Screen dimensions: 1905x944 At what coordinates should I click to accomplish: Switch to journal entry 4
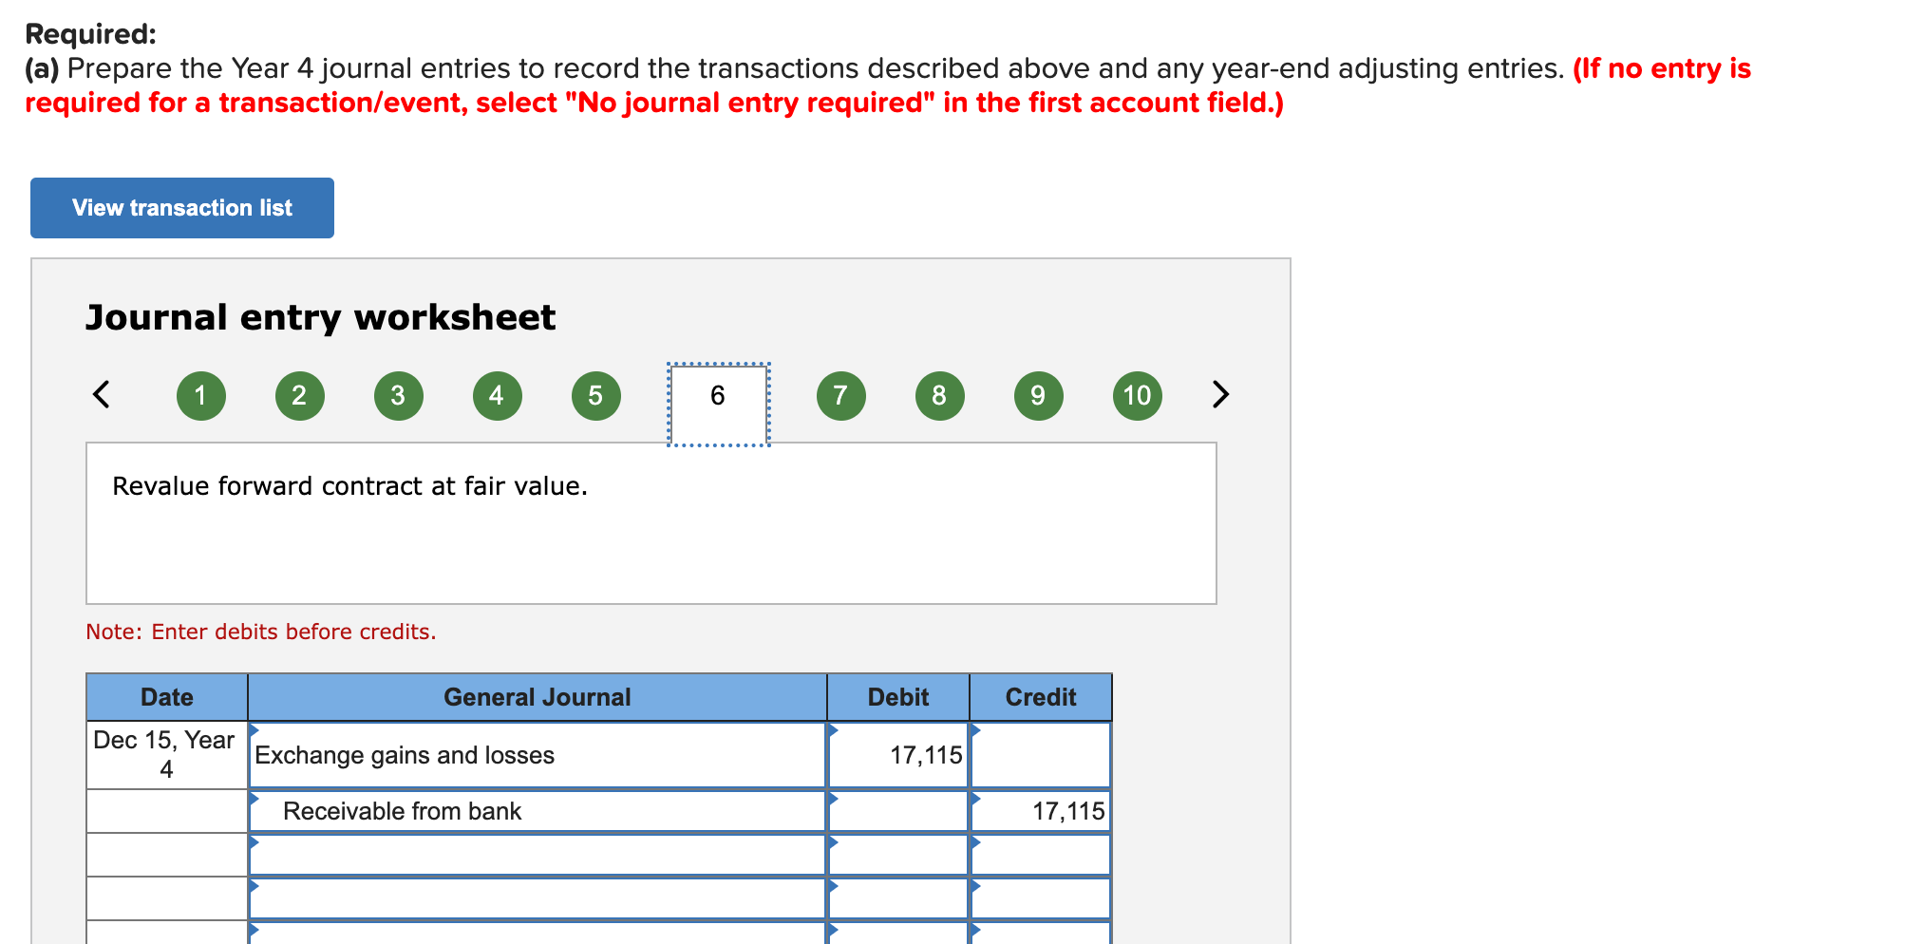[x=498, y=396]
